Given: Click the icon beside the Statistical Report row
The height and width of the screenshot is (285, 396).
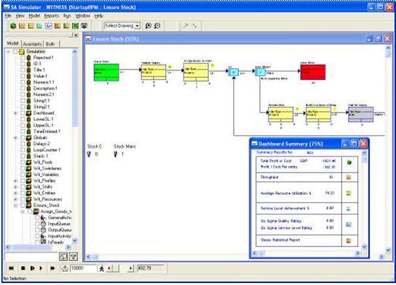Looking at the screenshot, I should click(x=348, y=241).
